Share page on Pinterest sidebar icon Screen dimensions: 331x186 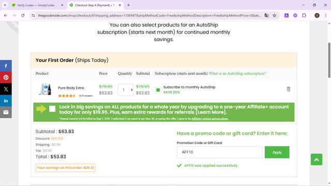(6, 78)
